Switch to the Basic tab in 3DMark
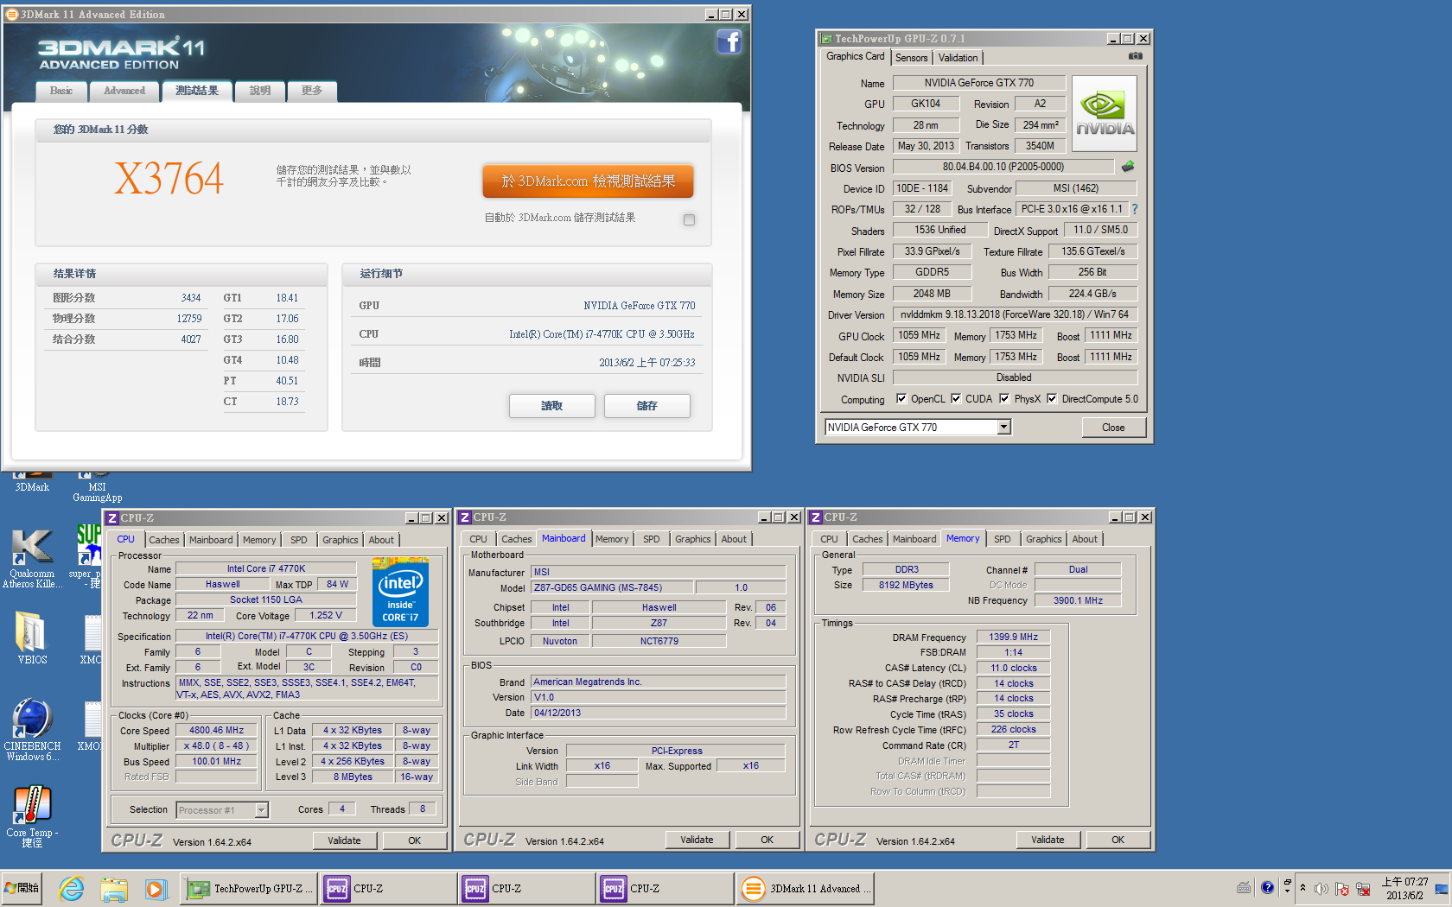 pos(61,91)
